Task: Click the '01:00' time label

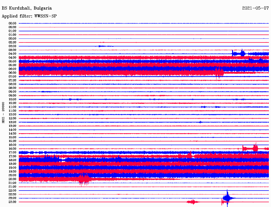Action: click(12, 31)
